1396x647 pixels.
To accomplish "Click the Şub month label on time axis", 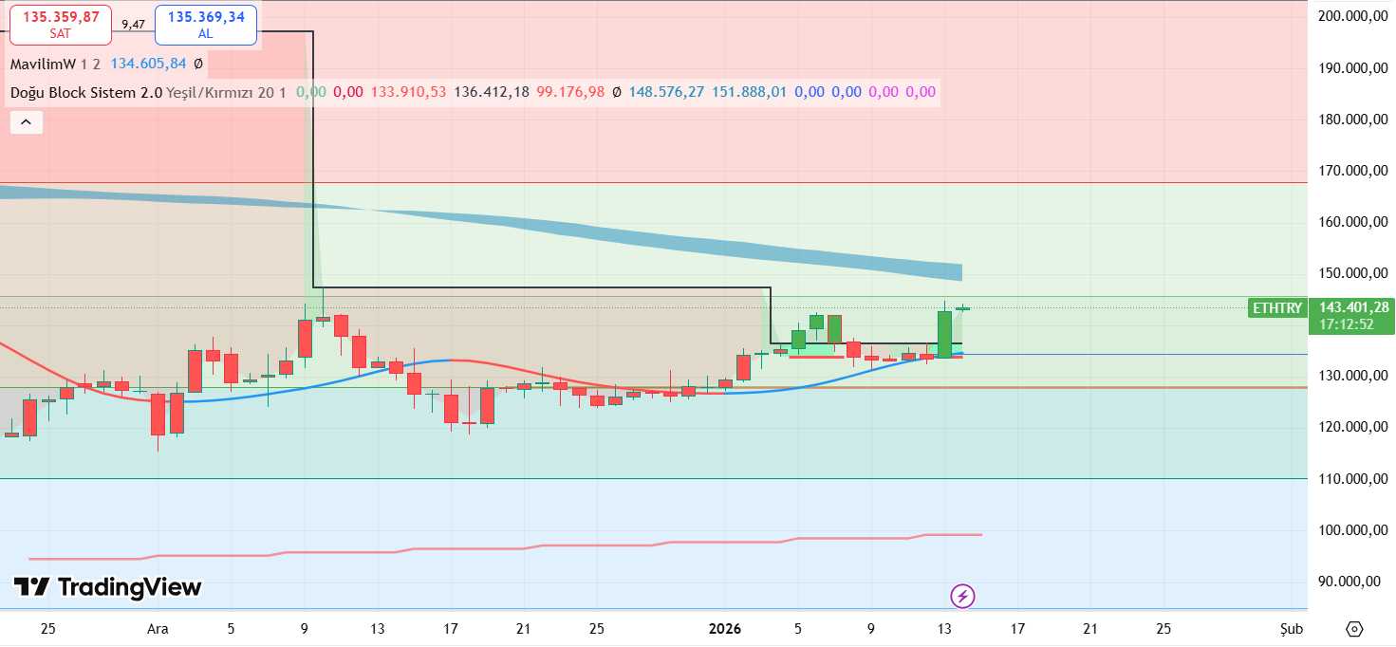I will coord(1292,629).
